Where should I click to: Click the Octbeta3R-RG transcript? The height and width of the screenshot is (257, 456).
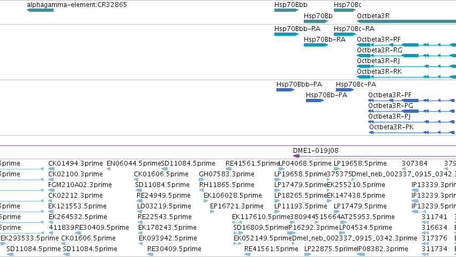(x=406, y=56)
